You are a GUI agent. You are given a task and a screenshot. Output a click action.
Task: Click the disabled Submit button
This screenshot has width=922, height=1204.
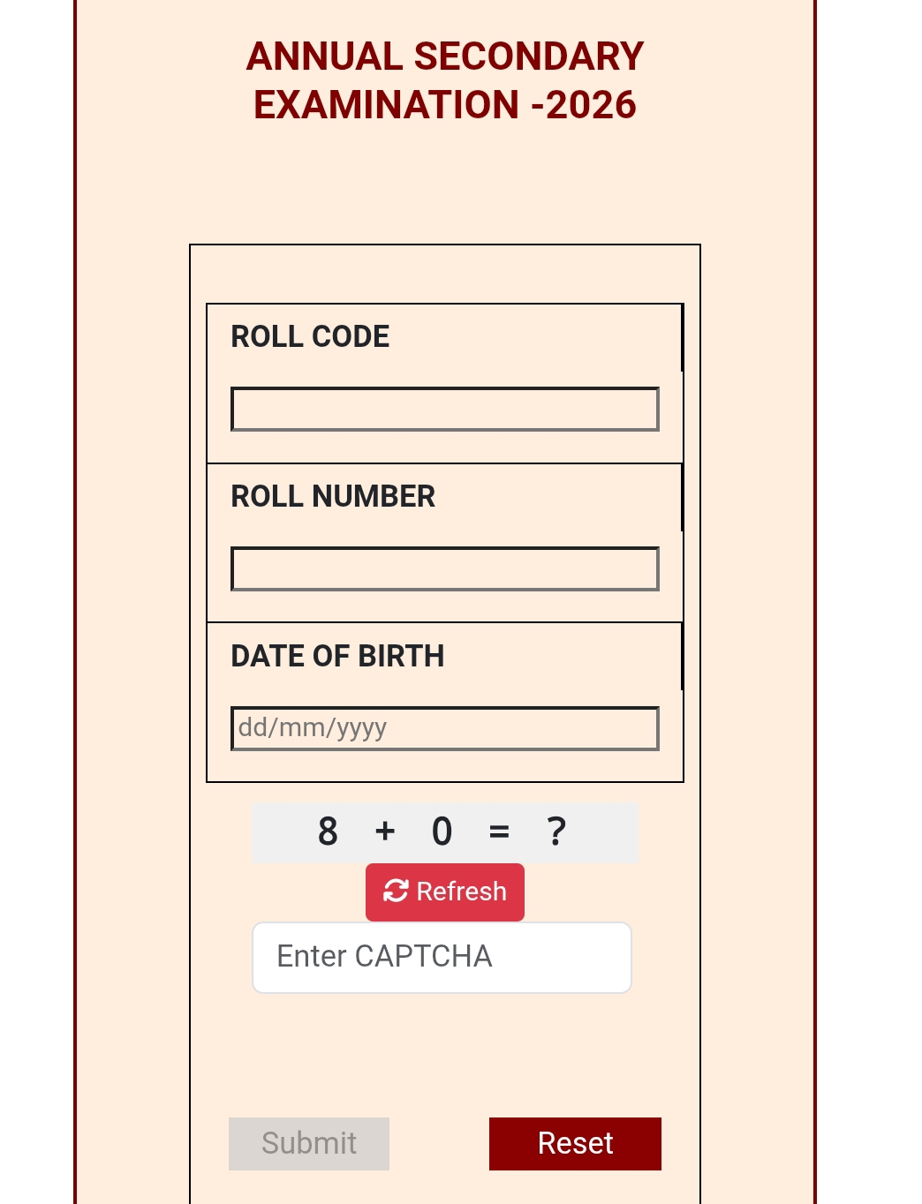coord(309,1144)
